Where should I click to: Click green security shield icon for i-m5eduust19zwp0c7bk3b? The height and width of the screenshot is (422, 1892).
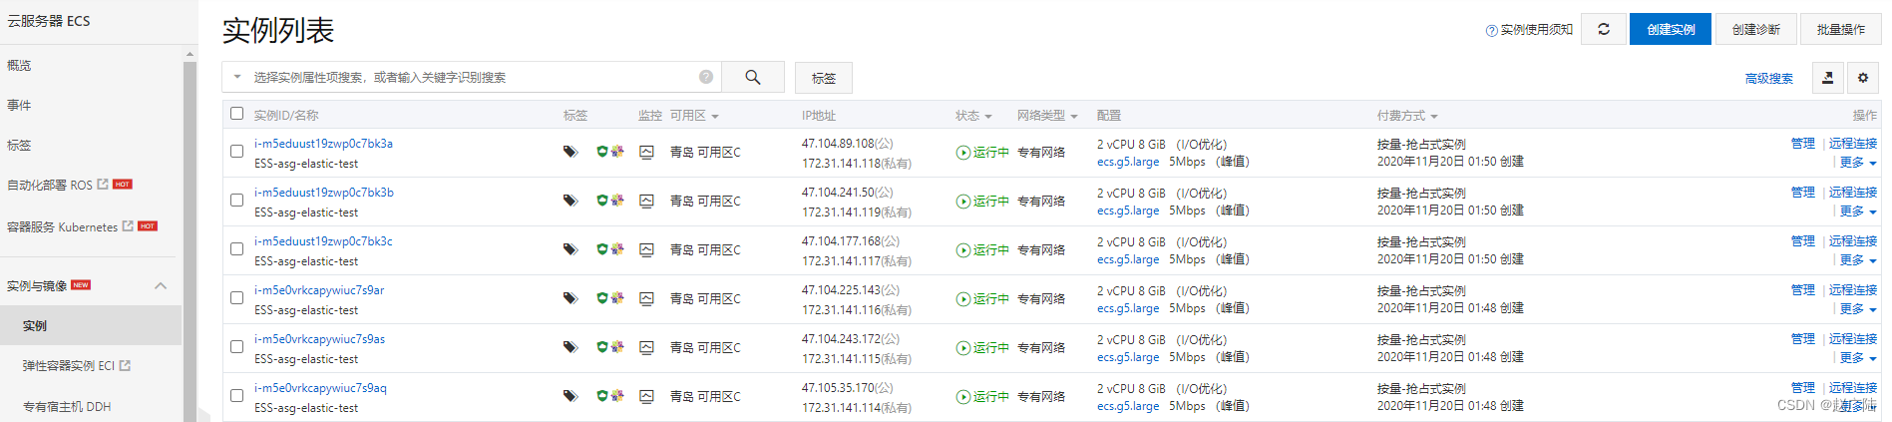pyautogui.click(x=602, y=201)
